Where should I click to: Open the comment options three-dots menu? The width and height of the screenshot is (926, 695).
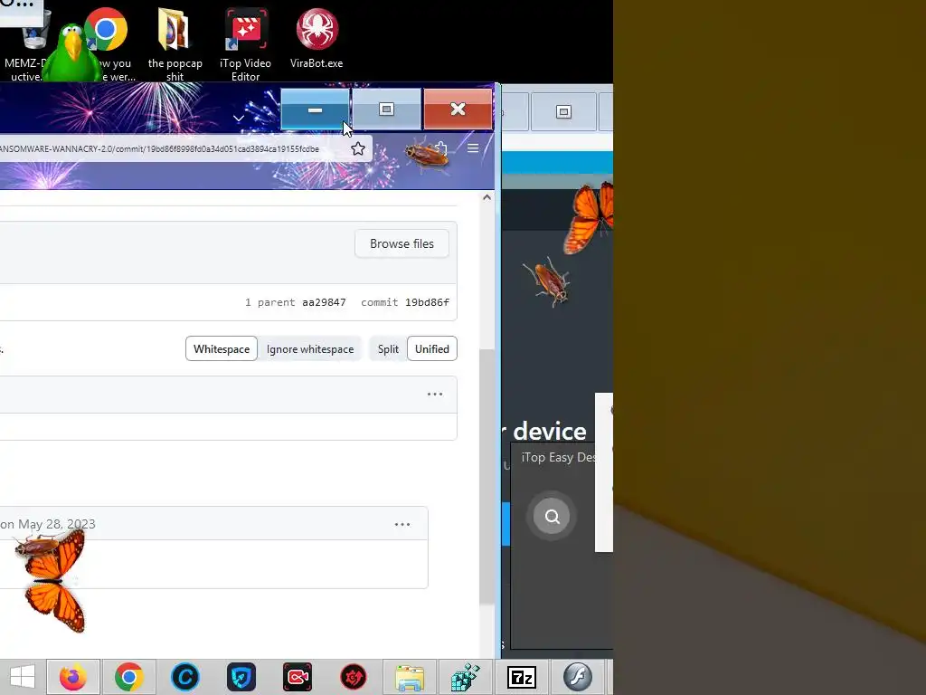pos(402,524)
